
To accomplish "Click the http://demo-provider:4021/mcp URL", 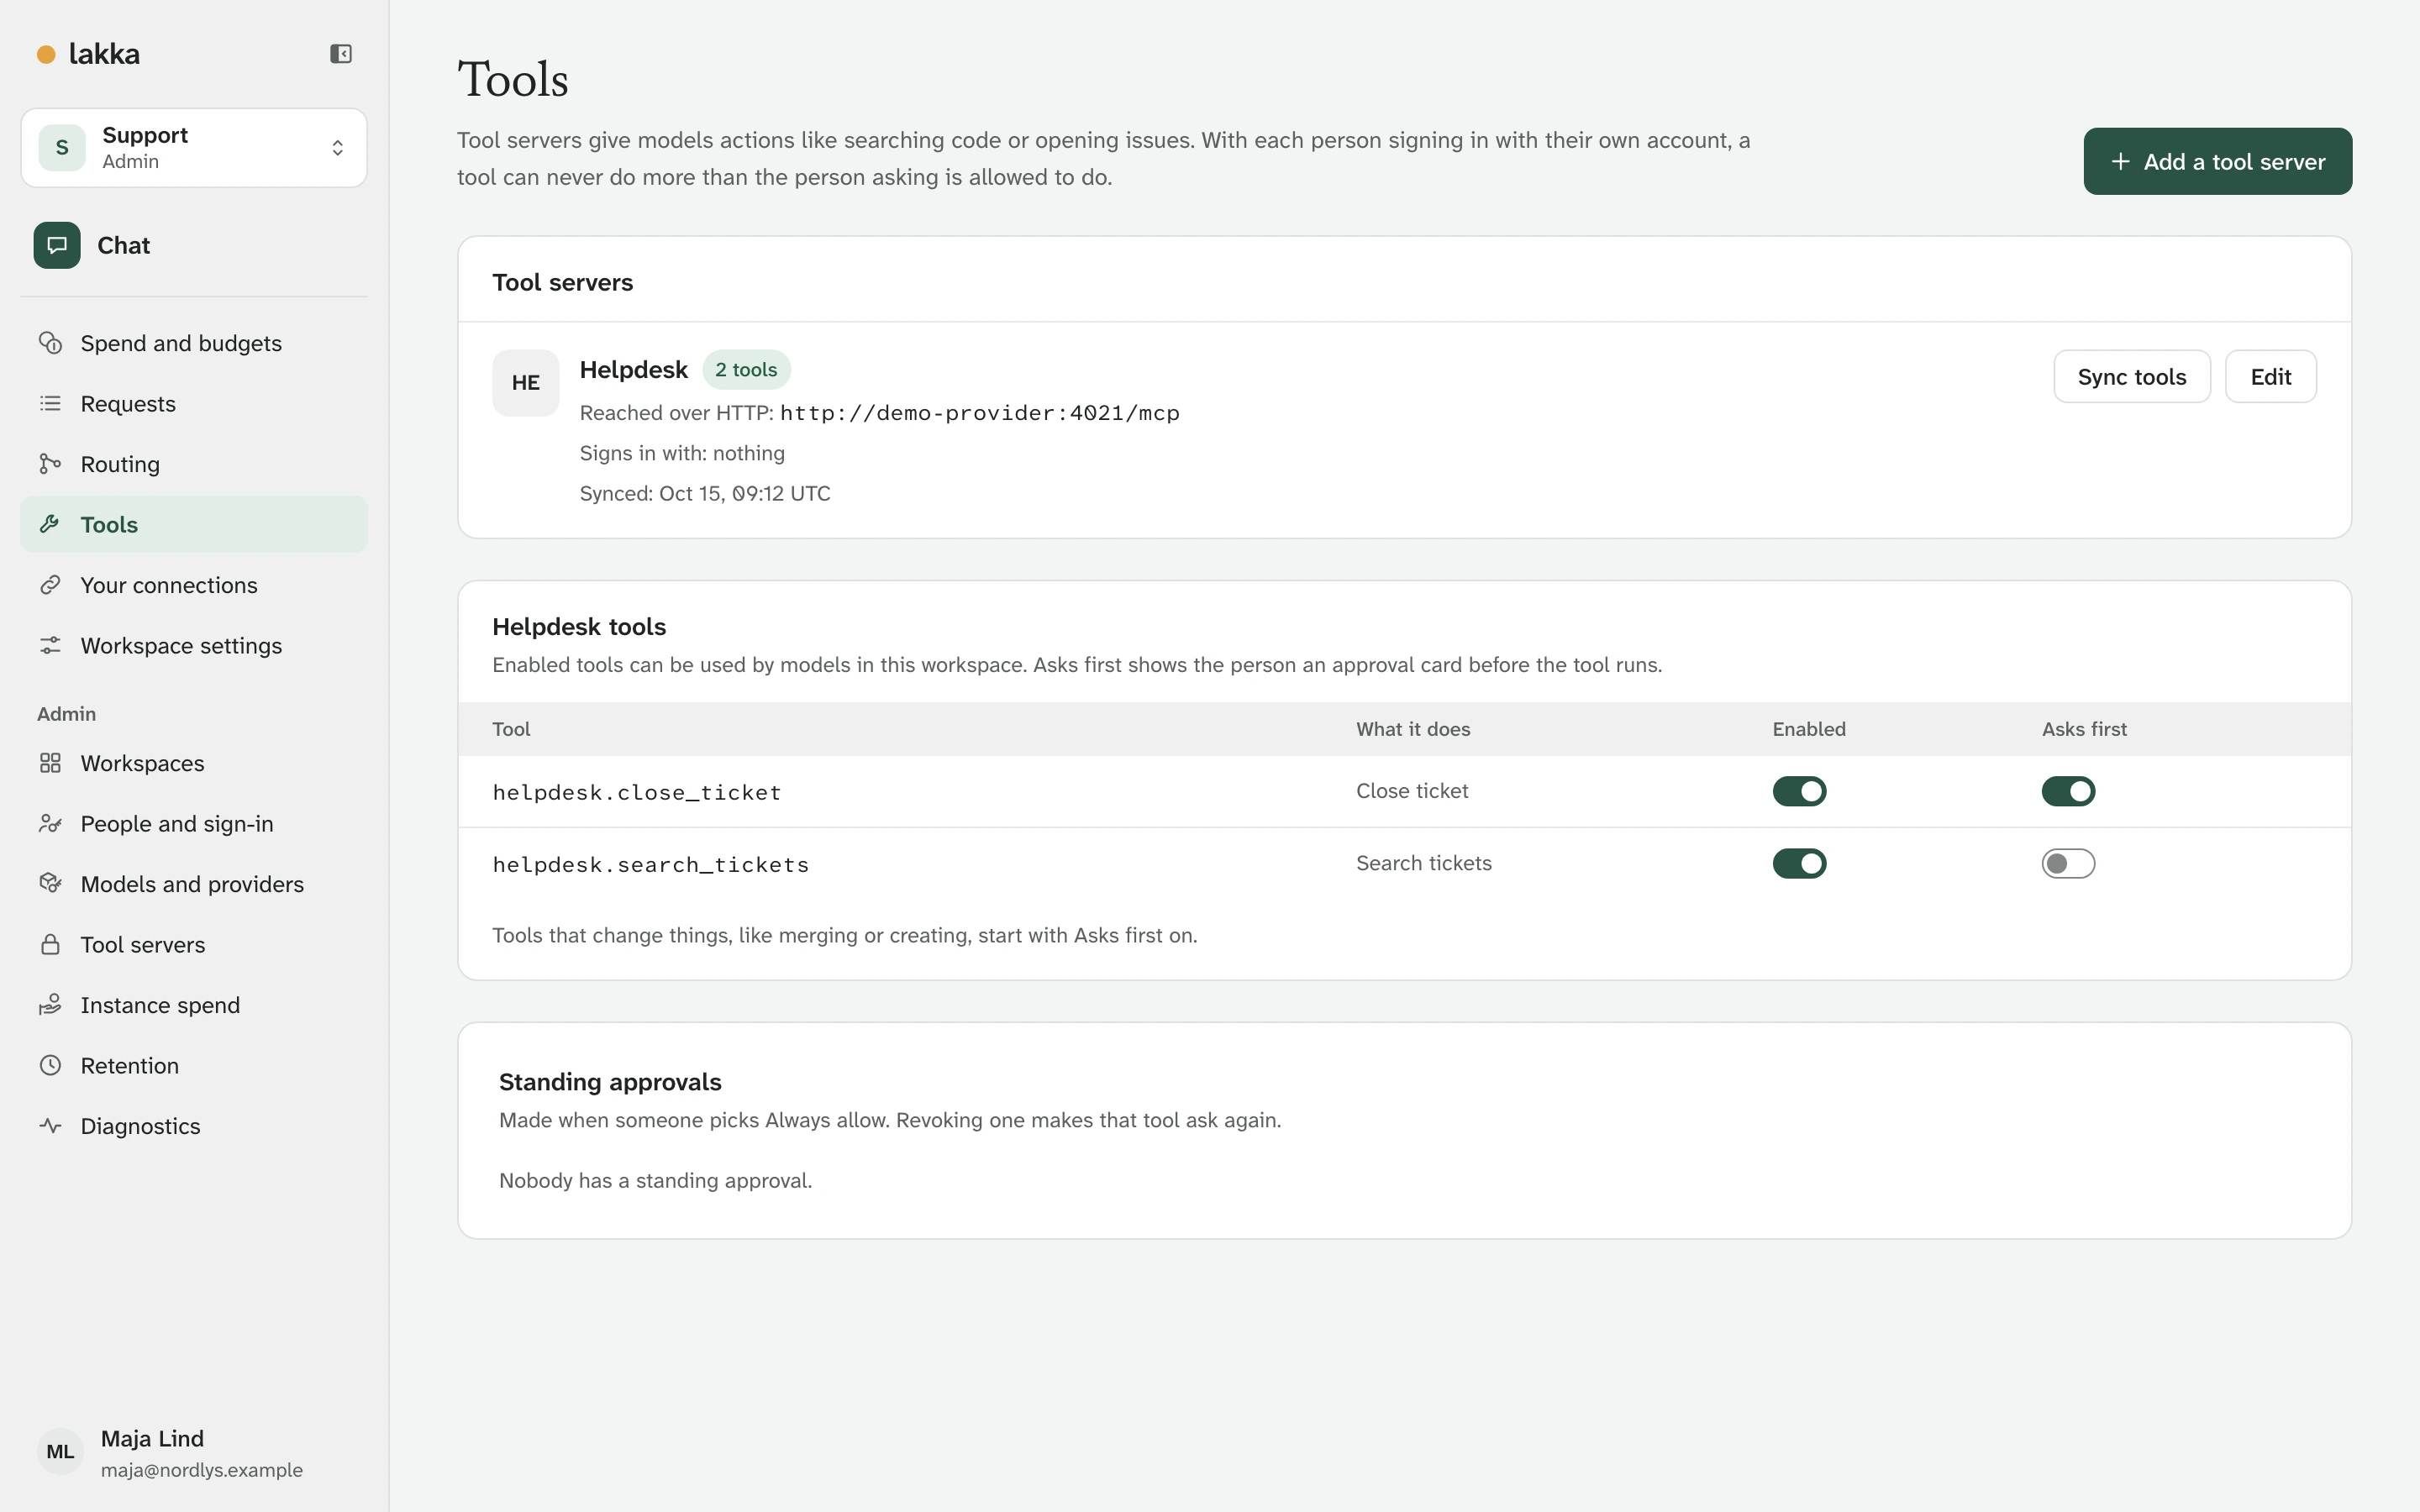I will (x=979, y=413).
